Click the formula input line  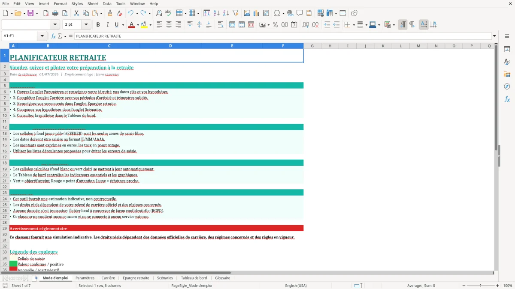coord(283,36)
